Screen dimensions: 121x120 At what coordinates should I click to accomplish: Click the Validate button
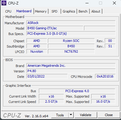(x=85, y=115)
